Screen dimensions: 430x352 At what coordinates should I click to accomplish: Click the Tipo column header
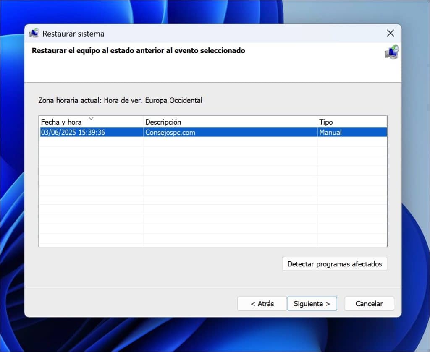[x=352, y=122]
